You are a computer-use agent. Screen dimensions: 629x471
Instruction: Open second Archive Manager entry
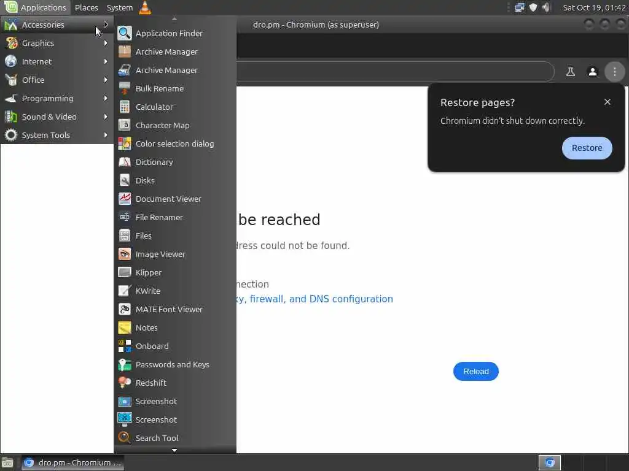point(175,70)
